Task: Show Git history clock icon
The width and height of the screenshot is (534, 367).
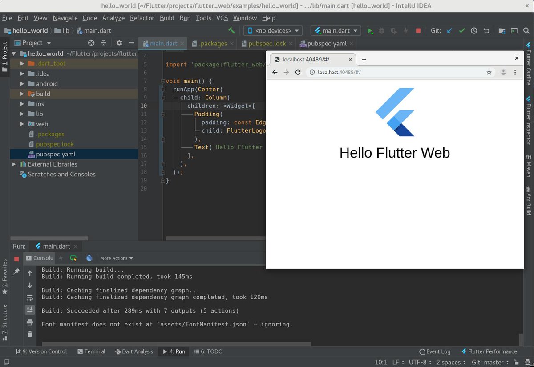Action: 474,31
